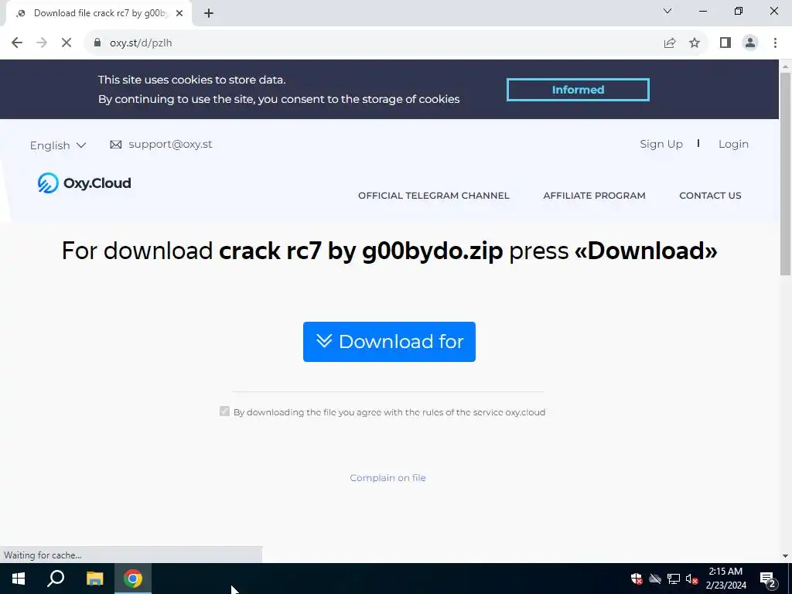Click the OneDrive cloud tray icon
Image resolution: width=792 pixels, height=594 pixels.
655,579
